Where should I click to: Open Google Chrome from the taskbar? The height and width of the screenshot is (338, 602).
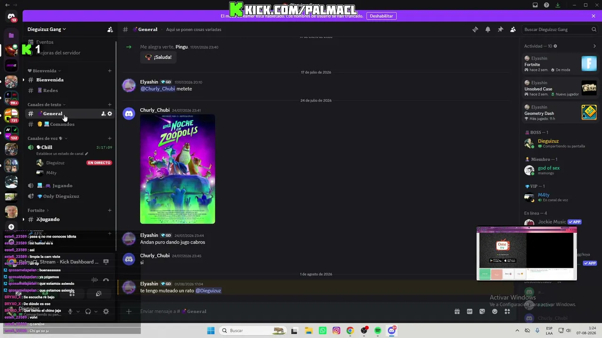point(350,330)
